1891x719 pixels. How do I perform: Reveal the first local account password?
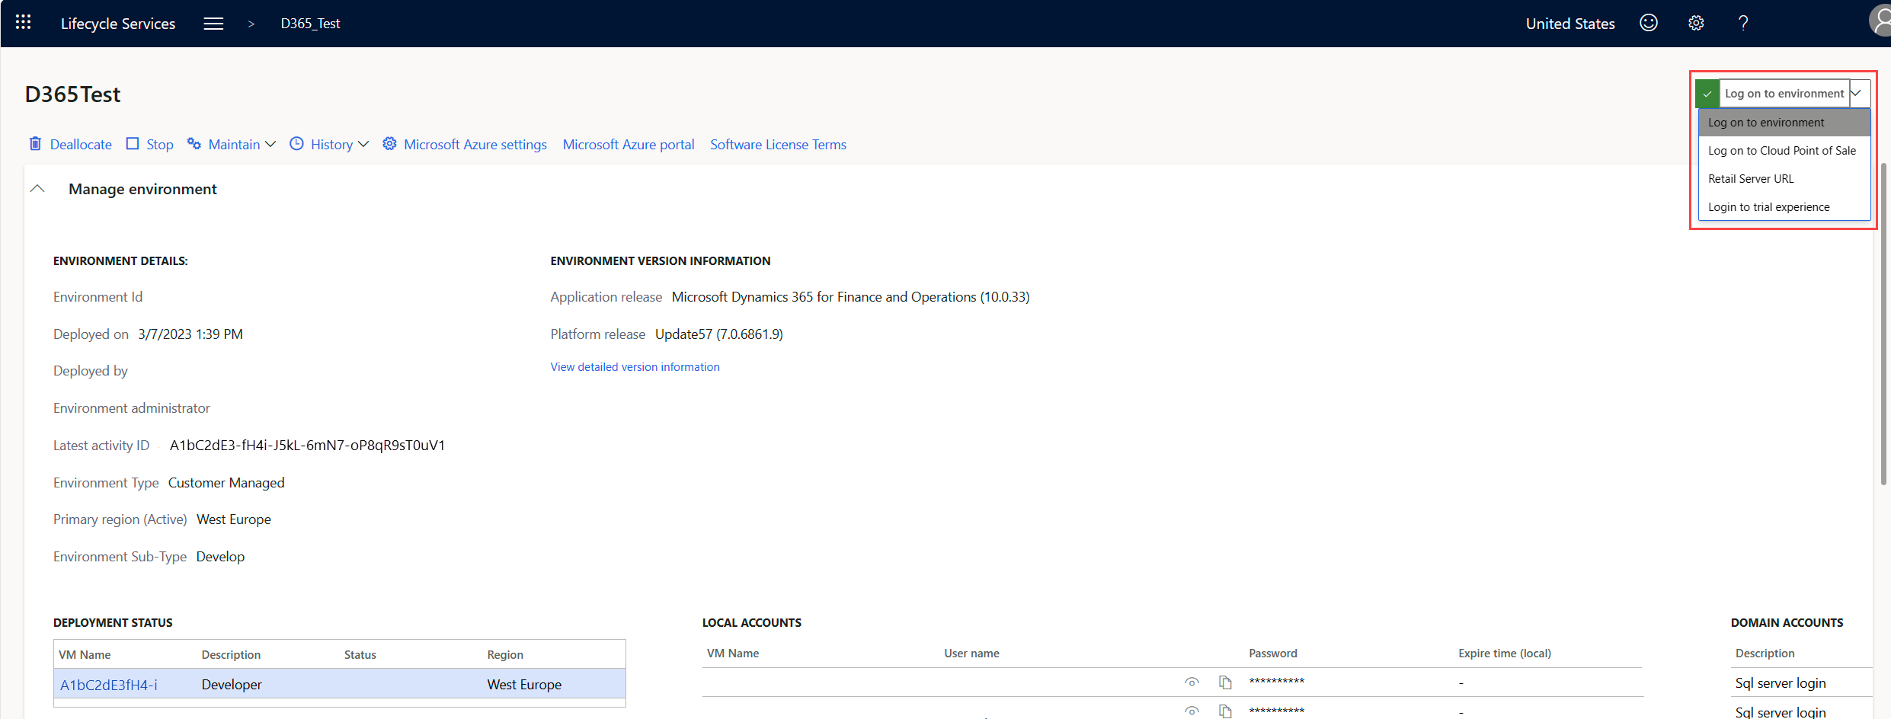pyautogui.click(x=1192, y=682)
